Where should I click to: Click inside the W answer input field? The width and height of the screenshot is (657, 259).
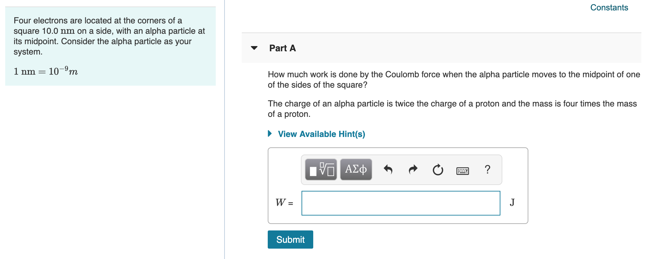[x=400, y=203]
